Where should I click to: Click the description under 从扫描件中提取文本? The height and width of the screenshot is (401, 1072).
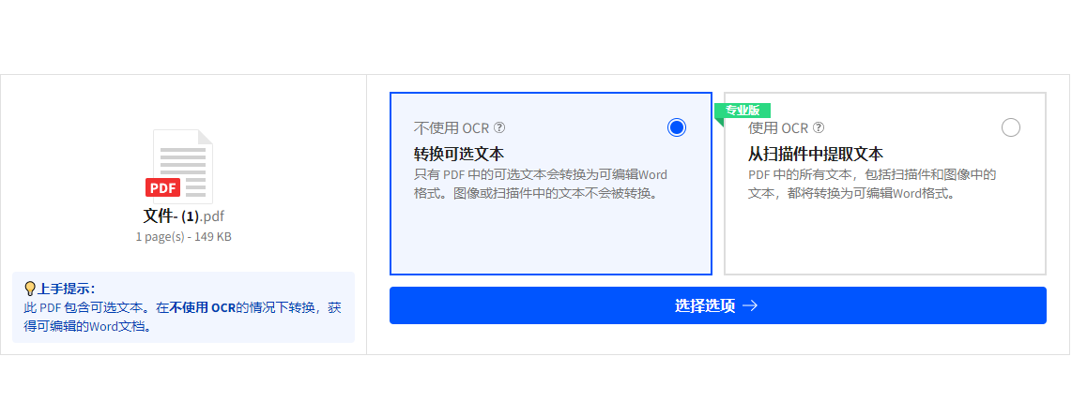[872, 184]
